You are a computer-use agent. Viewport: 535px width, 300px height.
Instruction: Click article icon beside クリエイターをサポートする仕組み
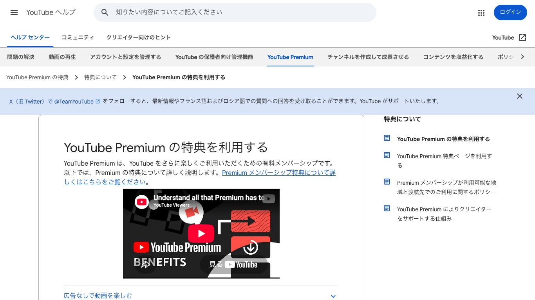(x=387, y=208)
